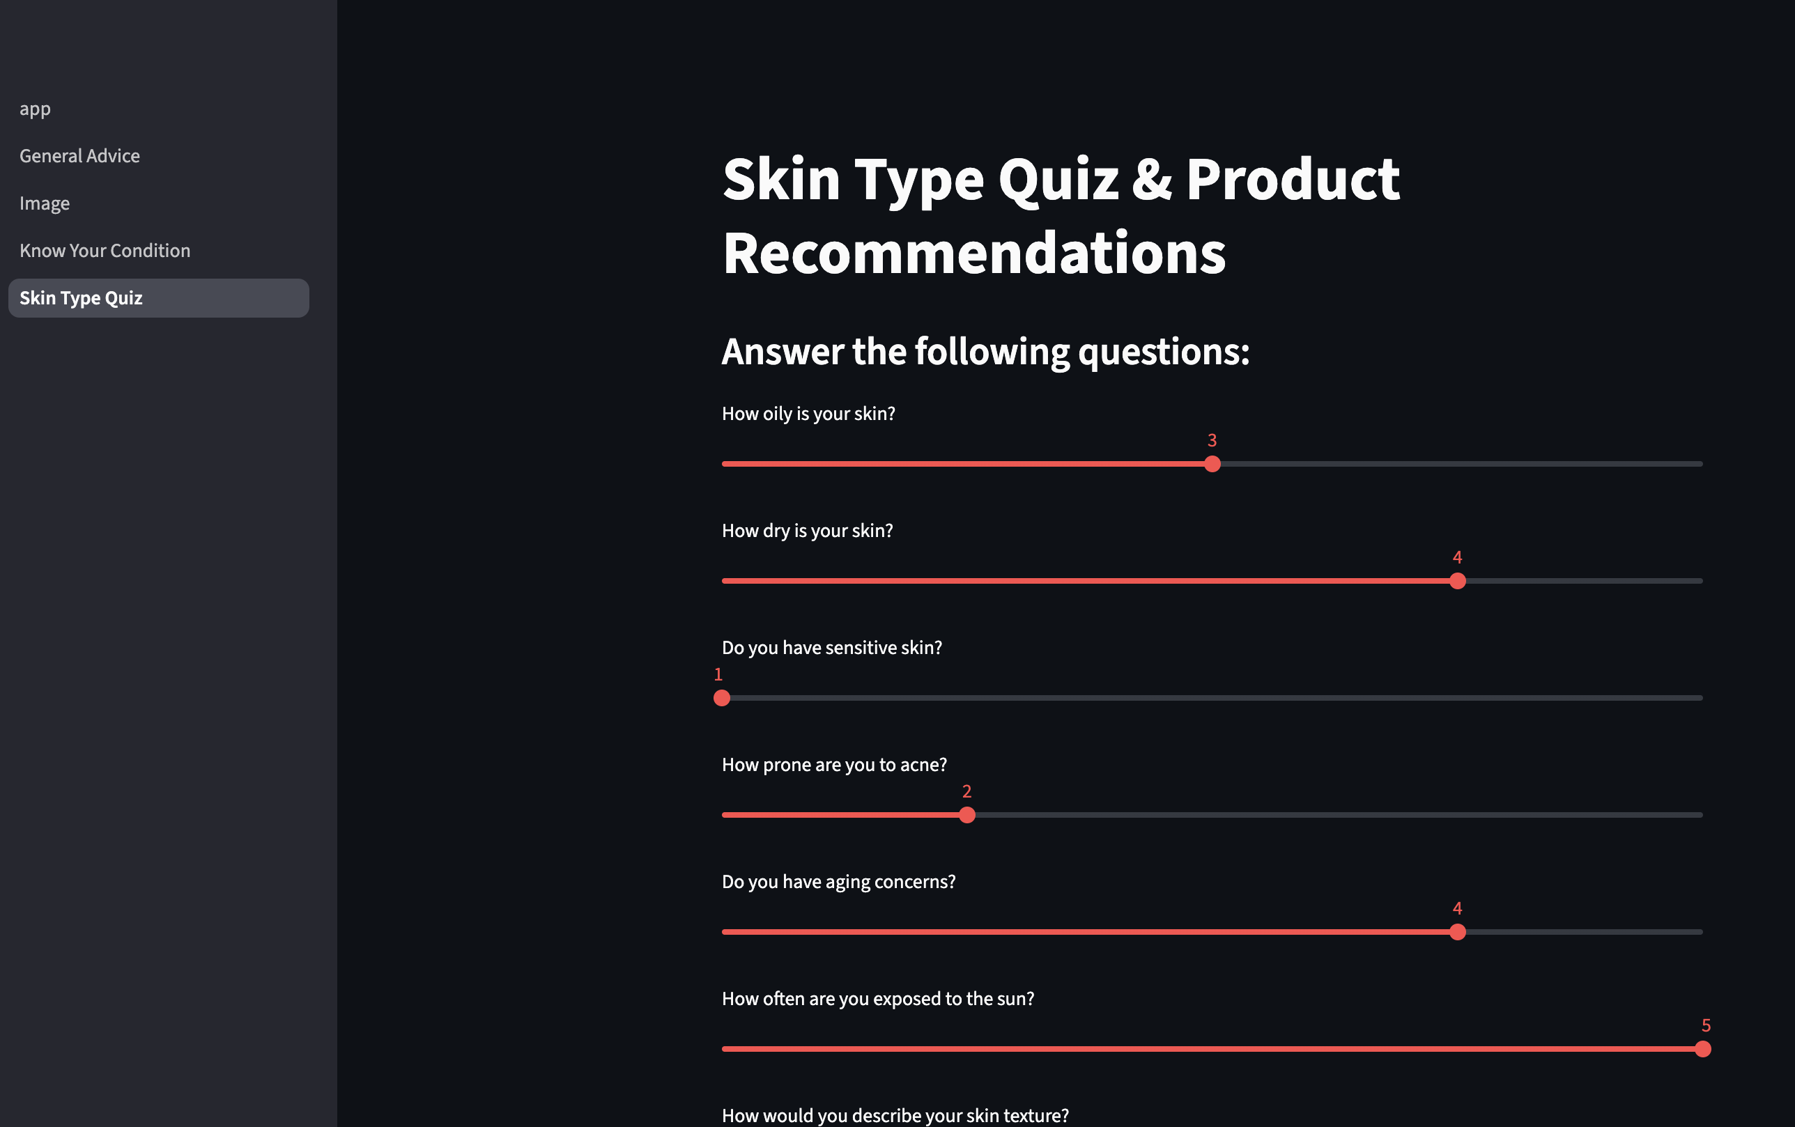Click the dry skin slider track to lower value
This screenshot has height=1127, width=1795.
tap(1044, 581)
